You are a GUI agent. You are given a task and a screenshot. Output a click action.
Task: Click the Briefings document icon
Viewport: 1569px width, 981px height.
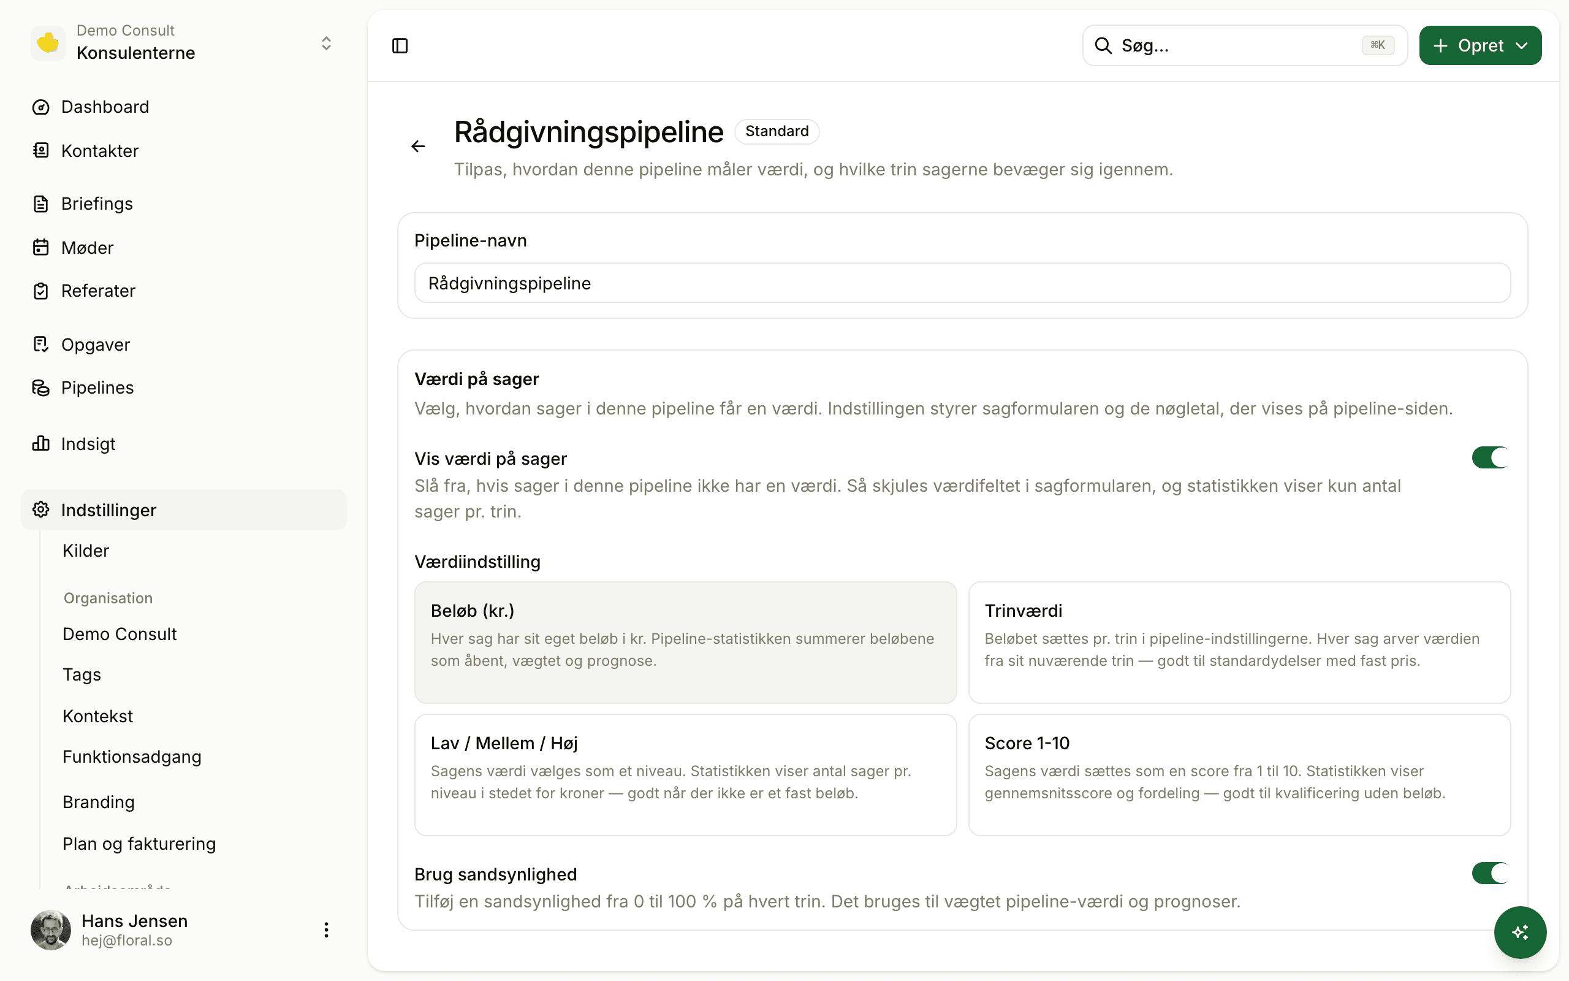tap(41, 204)
